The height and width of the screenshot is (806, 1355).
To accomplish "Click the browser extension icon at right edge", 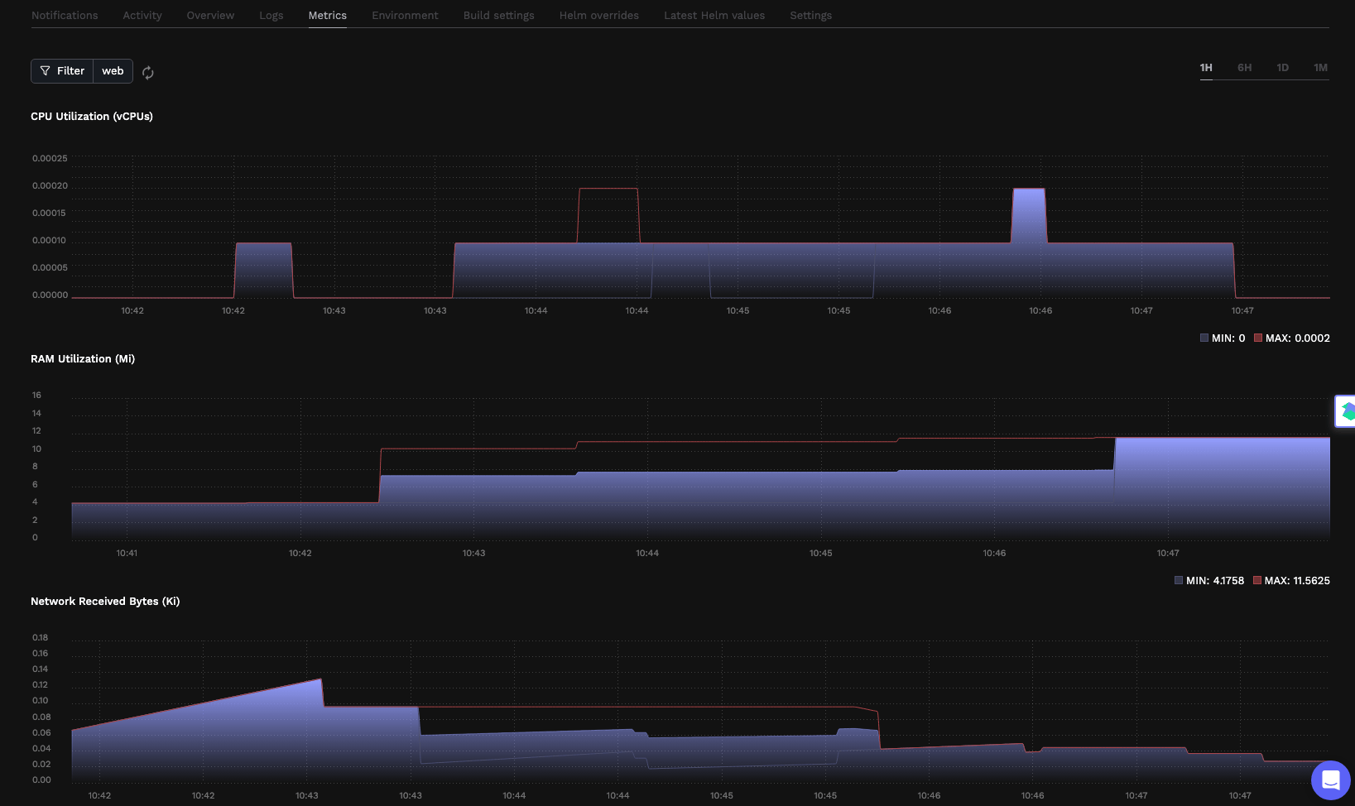I will coord(1348,410).
